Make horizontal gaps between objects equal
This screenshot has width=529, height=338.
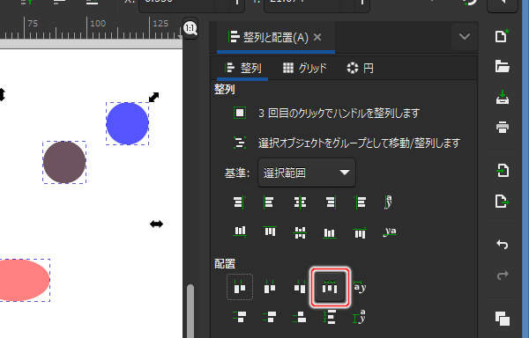pos(330,287)
